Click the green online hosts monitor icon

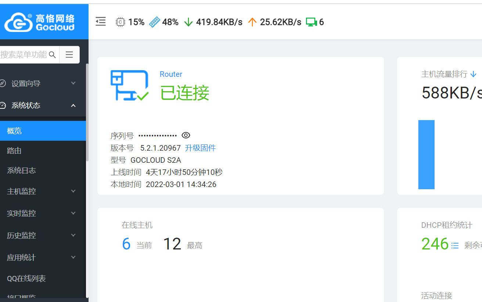pyautogui.click(x=311, y=22)
